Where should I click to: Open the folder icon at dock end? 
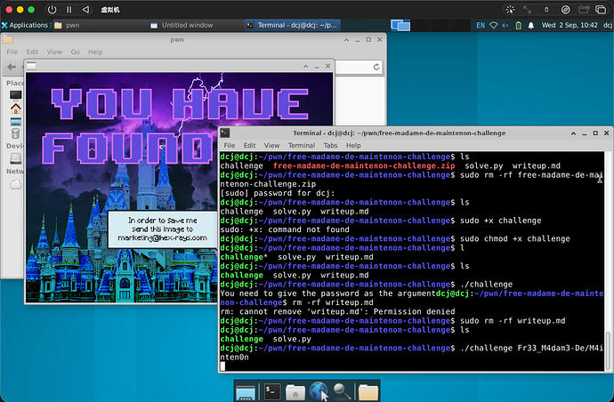(368, 392)
